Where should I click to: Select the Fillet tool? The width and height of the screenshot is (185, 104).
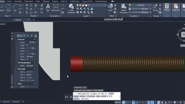point(36,9)
